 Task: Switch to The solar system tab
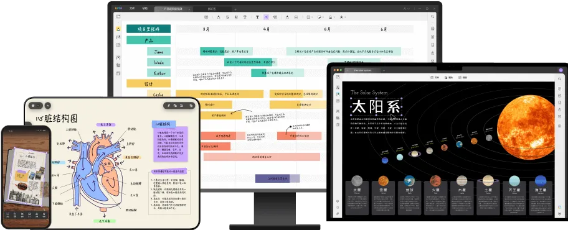[362, 70]
